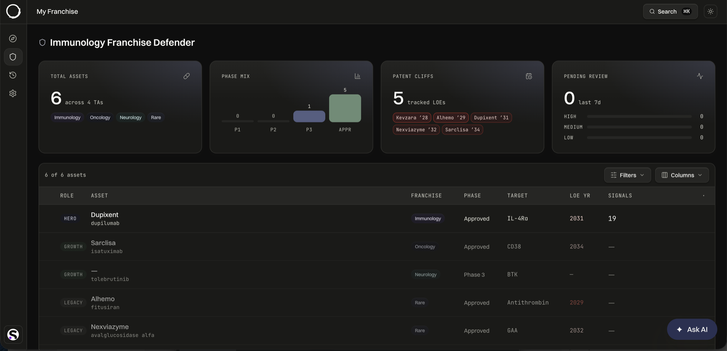Click the 19 signals count for Dupixent
The image size is (727, 351).
click(612, 219)
